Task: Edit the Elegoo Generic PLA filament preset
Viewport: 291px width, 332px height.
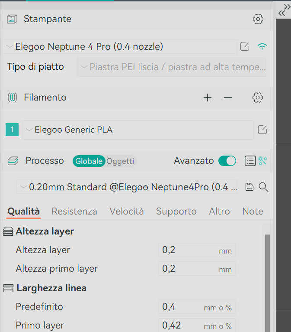Action: (262, 130)
